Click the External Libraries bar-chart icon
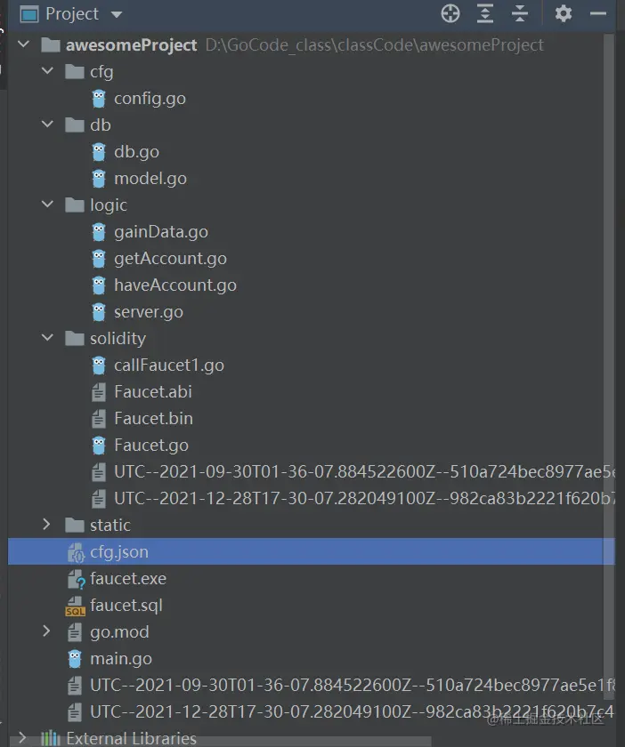The width and height of the screenshot is (625, 747). 51,738
